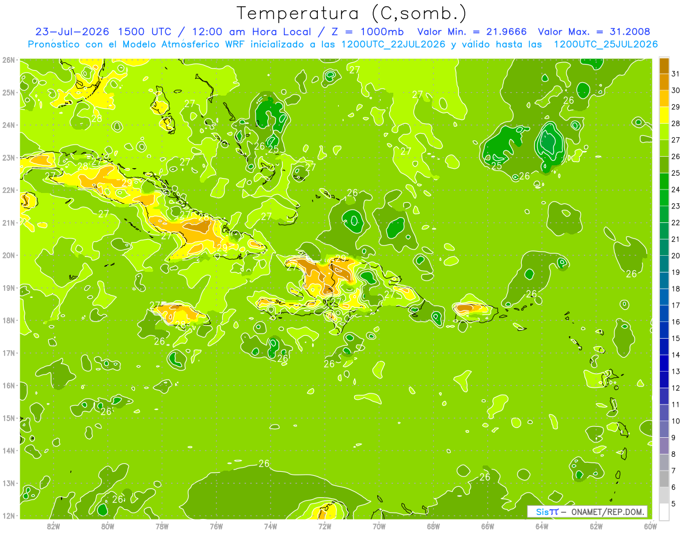Click the '72W' longitude axis label
This screenshot has height=534, width=691.
tap(325, 526)
